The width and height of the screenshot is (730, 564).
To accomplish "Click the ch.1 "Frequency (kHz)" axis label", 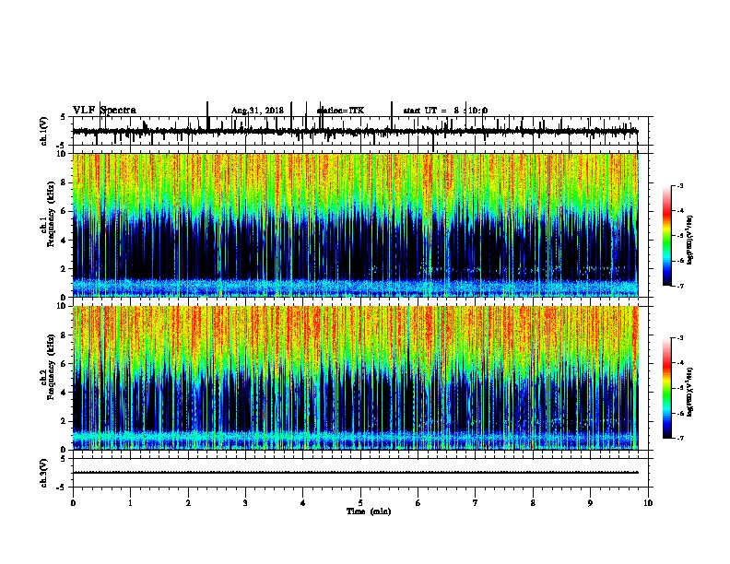I will (51, 214).
